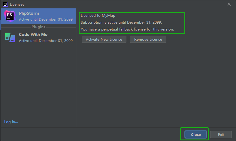The height and width of the screenshot is (141, 236).
Task: Click 'perpetual fallback license' text line
Action: click(127, 29)
